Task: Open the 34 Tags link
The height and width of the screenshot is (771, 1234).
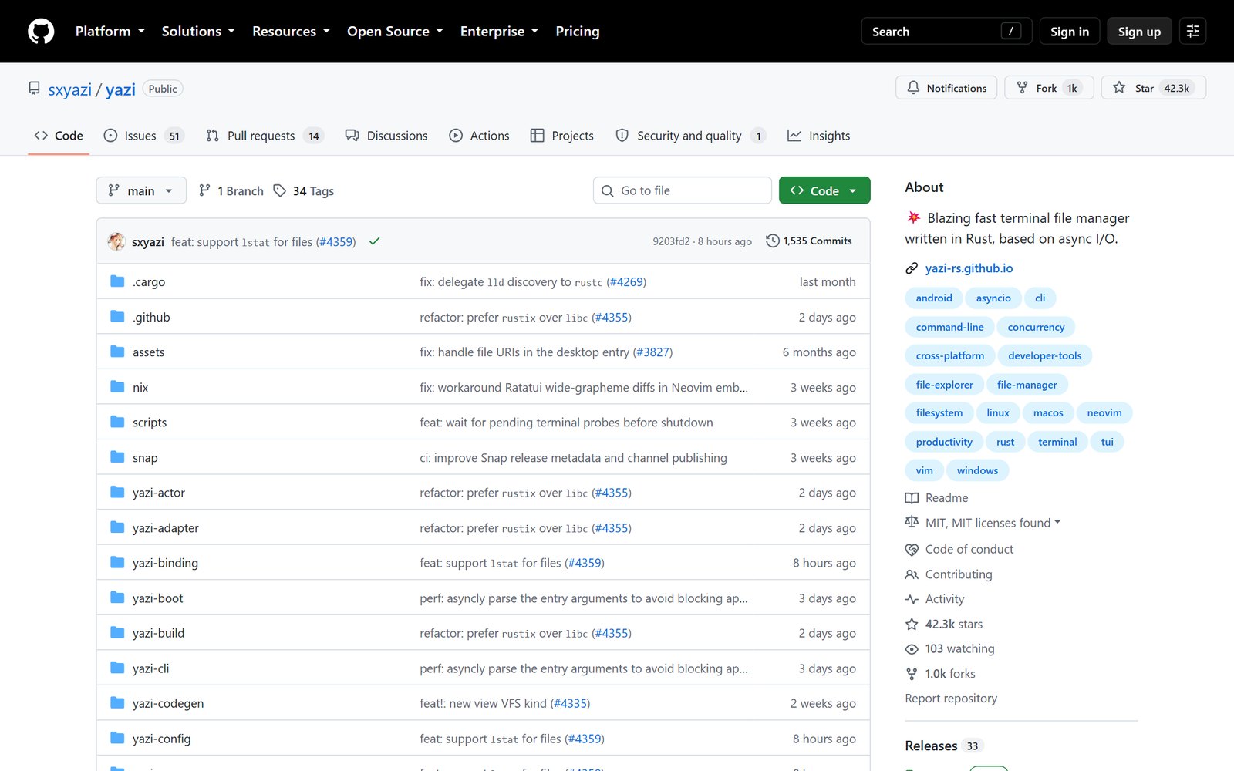Action: click(304, 190)
